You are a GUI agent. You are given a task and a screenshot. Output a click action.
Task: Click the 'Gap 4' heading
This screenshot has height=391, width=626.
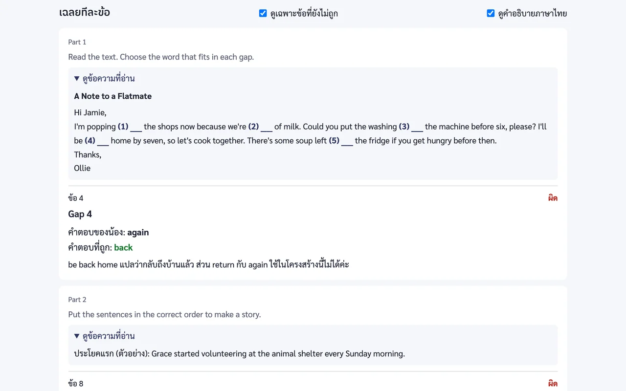80,214
